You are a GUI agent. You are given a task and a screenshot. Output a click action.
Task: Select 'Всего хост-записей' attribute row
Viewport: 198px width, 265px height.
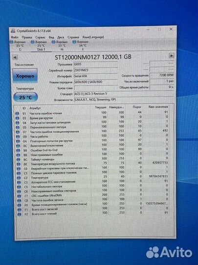[93, 209]
